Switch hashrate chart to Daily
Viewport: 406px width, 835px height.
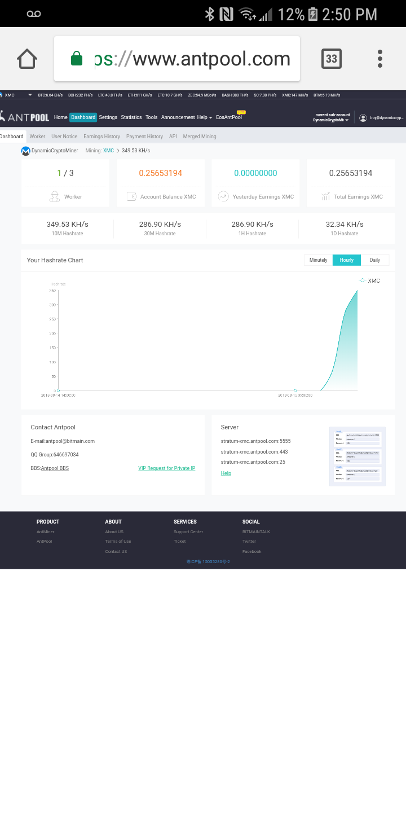point(375,260)
